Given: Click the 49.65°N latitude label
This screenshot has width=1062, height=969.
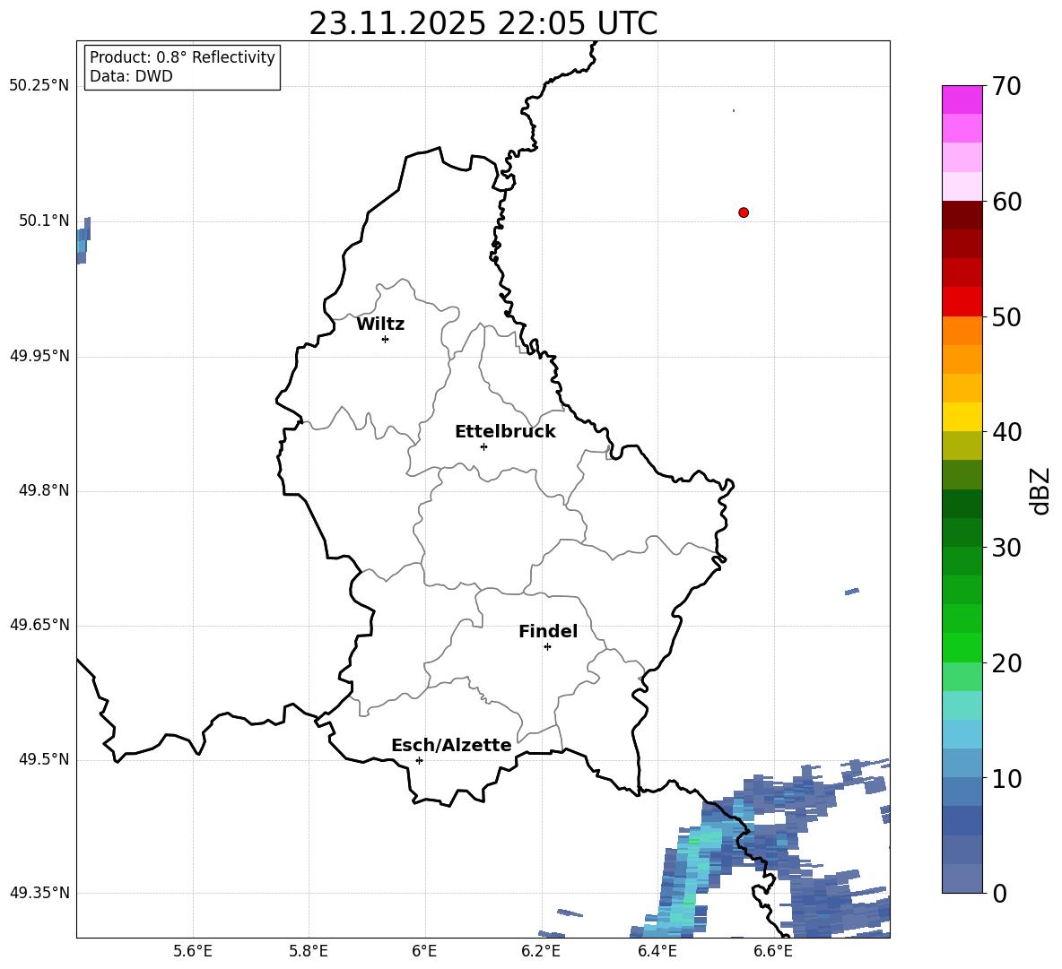Looking at the screenshot, I should tap(39, 625).
